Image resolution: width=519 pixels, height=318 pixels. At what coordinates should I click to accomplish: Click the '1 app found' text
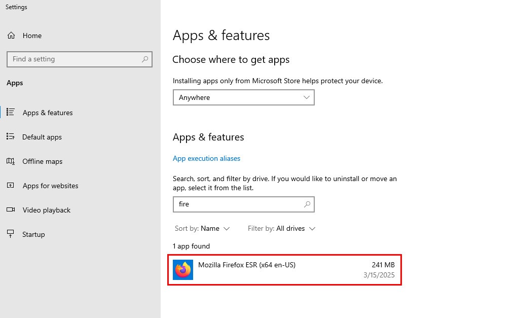pyautogui.click(x=191, y=246)
